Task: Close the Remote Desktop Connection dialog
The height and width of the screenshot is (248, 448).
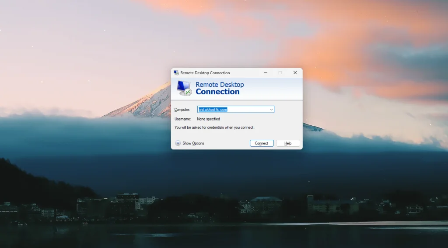Action: [295, 73]
